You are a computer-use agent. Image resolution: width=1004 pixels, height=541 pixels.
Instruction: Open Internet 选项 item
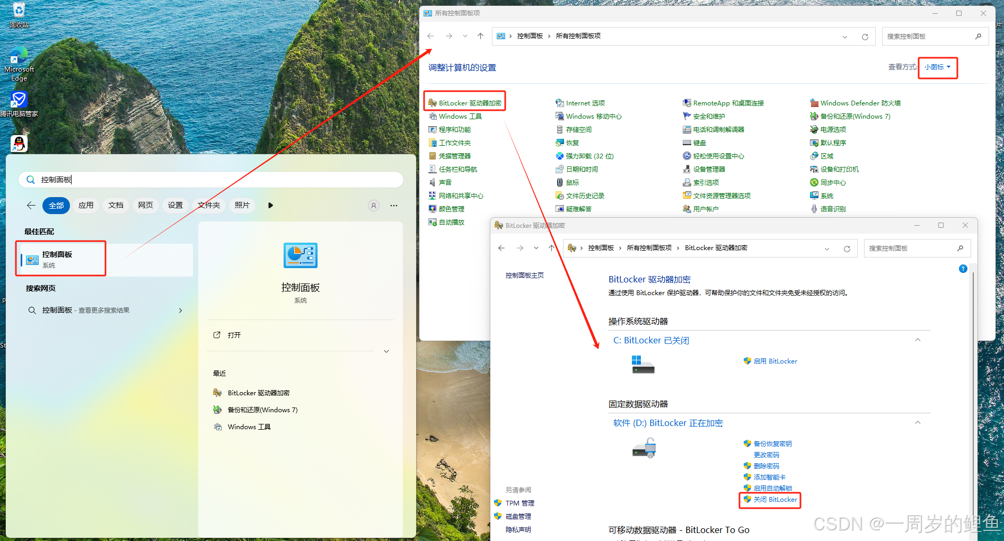(x=580, y=103)
